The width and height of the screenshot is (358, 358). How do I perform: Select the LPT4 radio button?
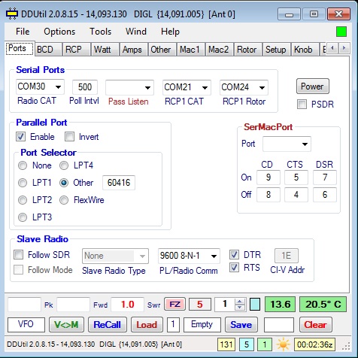[x=64, y=165]
